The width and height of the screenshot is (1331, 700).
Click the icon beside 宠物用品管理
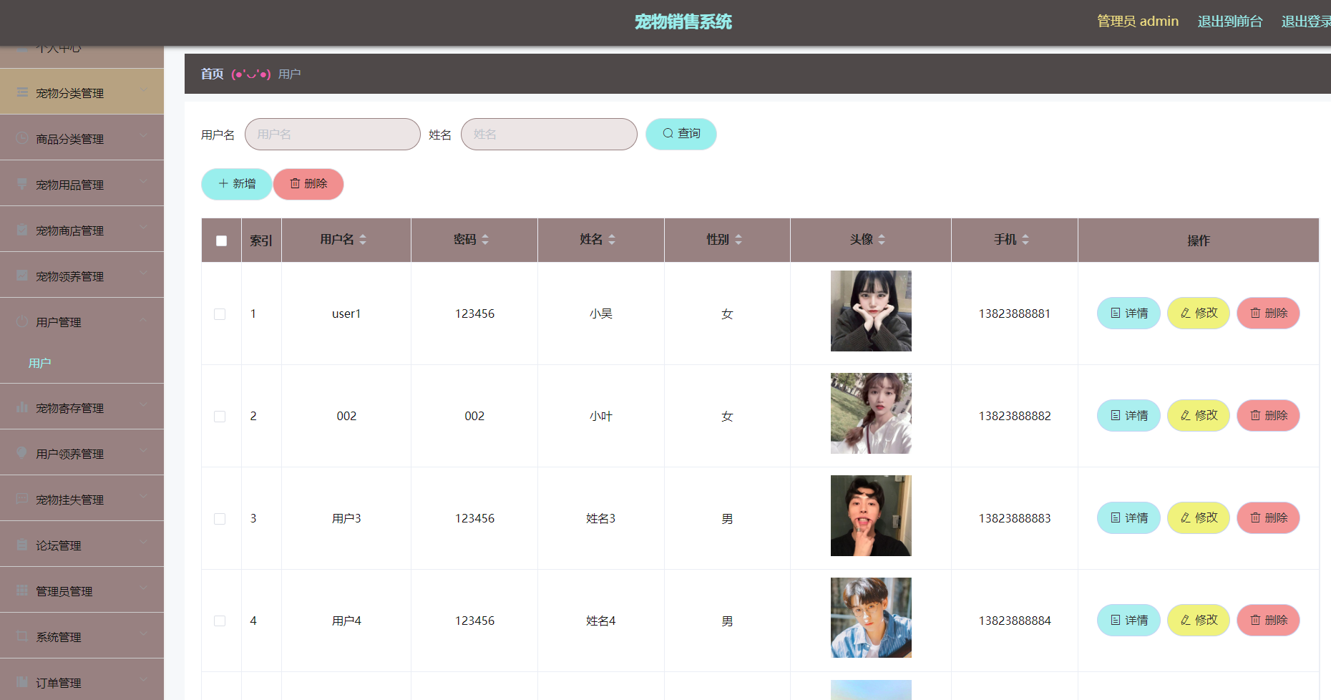pos(22,184)
